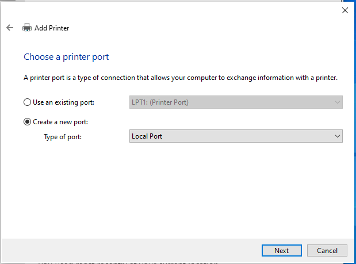Open the LPT1: (Printer Port) combo box
This screenshot has height=264, width=356.
pyautogui.click(x=236, y=102)
